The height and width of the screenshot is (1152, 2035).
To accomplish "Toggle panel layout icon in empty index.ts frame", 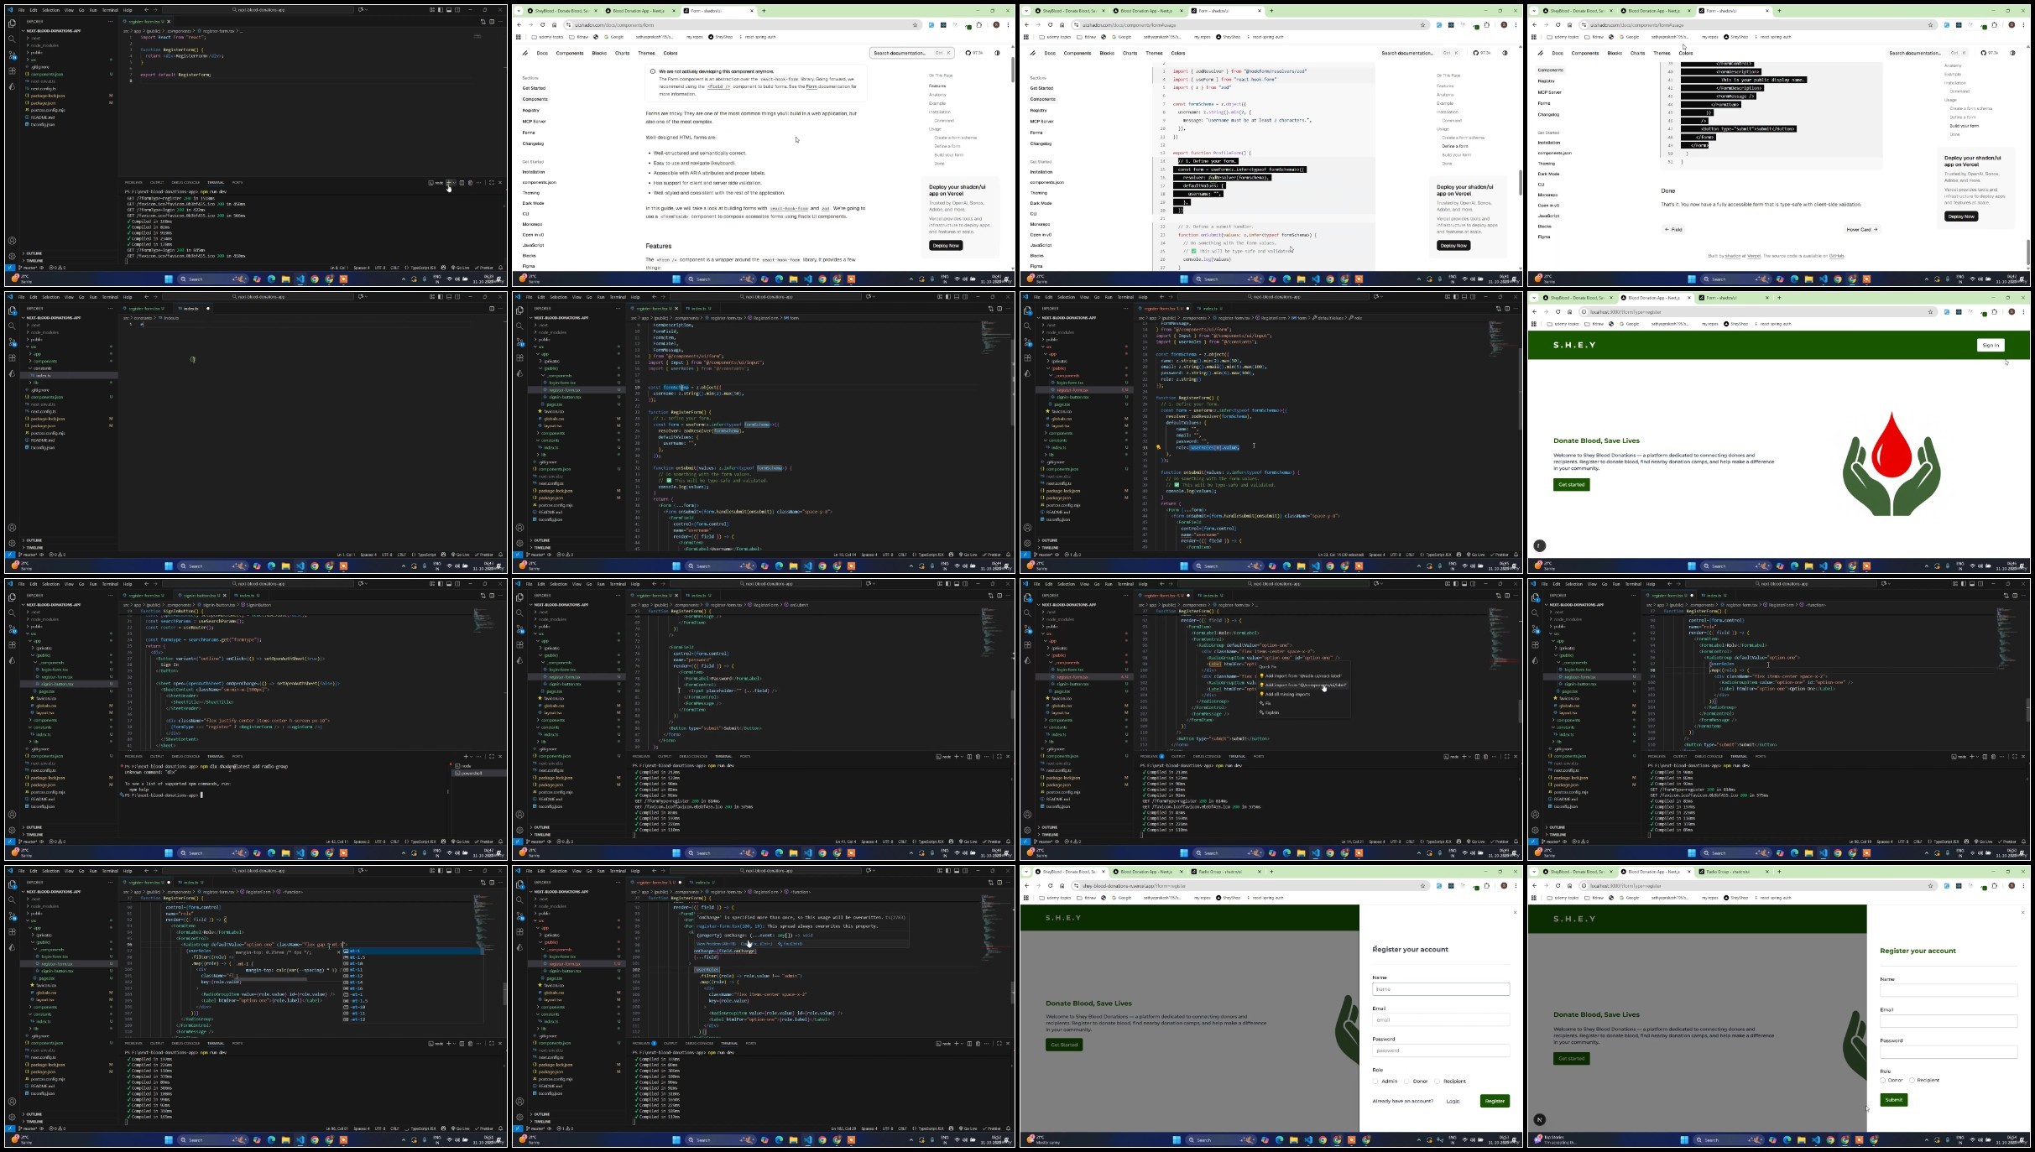I will click(449, 296).
